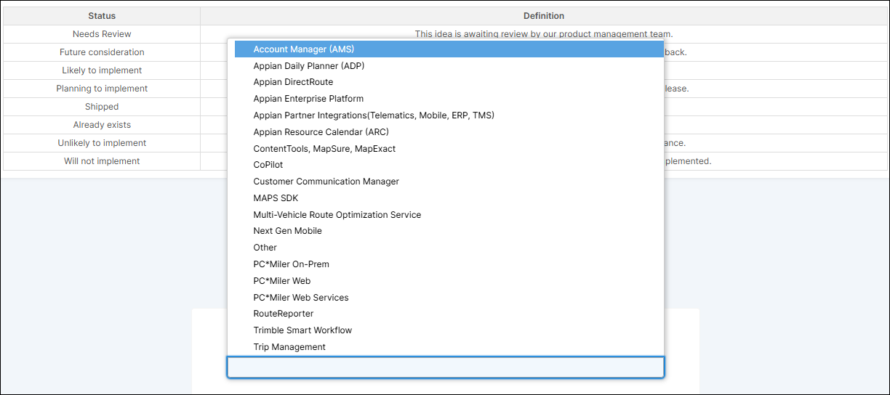Pick Appian Enterprise Platform option
Viewport: 890px width, 395px height.
click(308, 99)
